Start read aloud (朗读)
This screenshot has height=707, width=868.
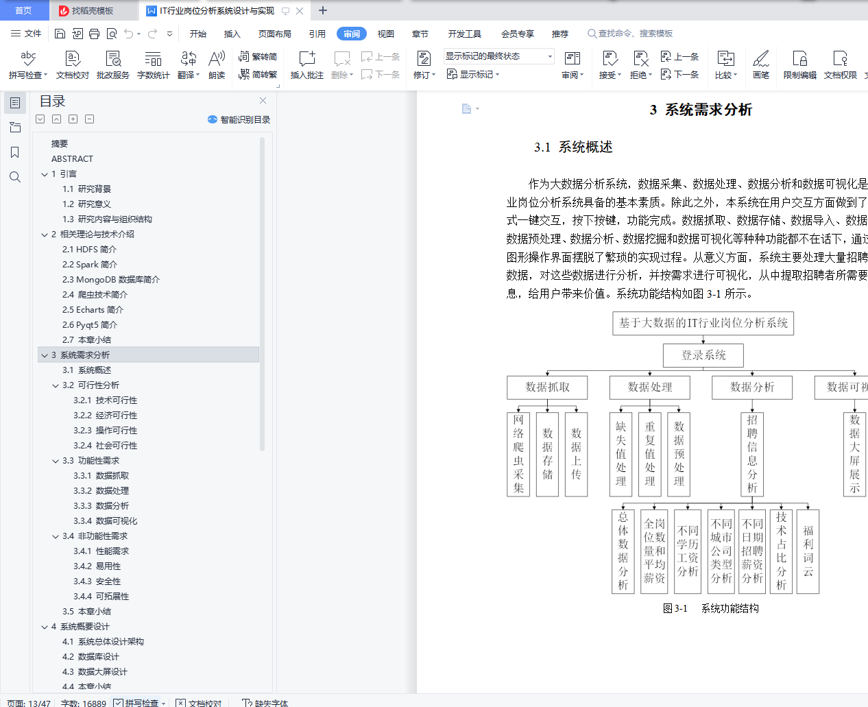[x=217, y=65]
